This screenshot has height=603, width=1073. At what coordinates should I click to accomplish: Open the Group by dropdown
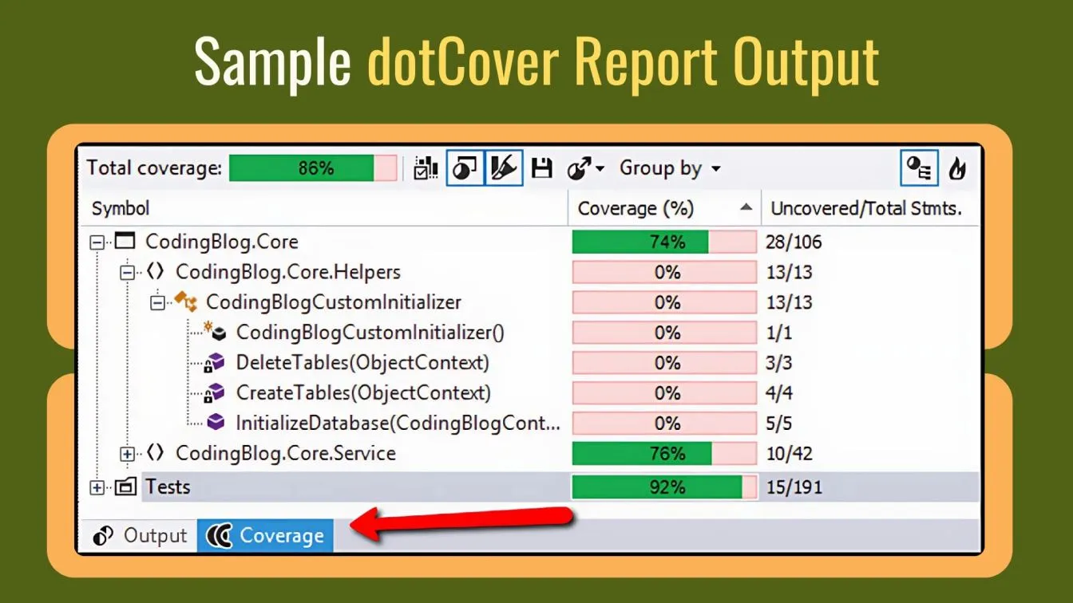click(670, 168)
